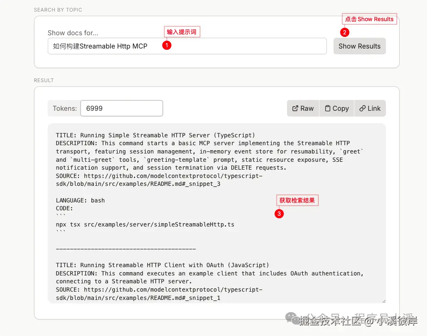
Task: Click the 'SEARCH BY TOPIC' heading
Action: point(58,10)
